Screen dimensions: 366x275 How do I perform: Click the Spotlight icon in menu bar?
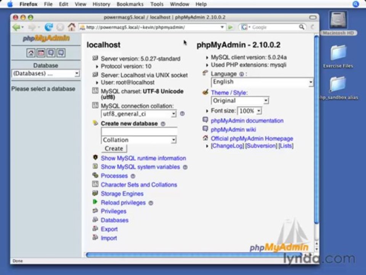[355, 4]
